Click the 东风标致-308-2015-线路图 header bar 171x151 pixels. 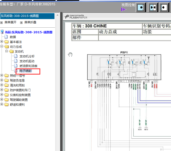pyautogui.click(x=27, y=16)
